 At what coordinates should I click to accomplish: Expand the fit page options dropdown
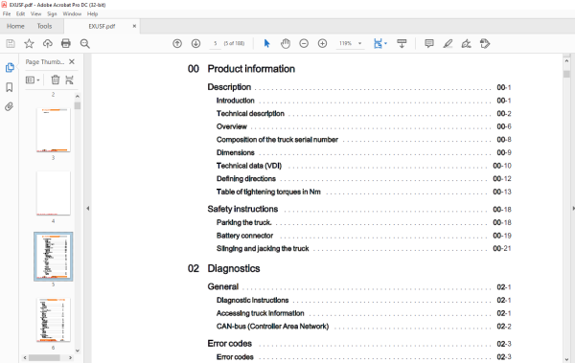385,44
